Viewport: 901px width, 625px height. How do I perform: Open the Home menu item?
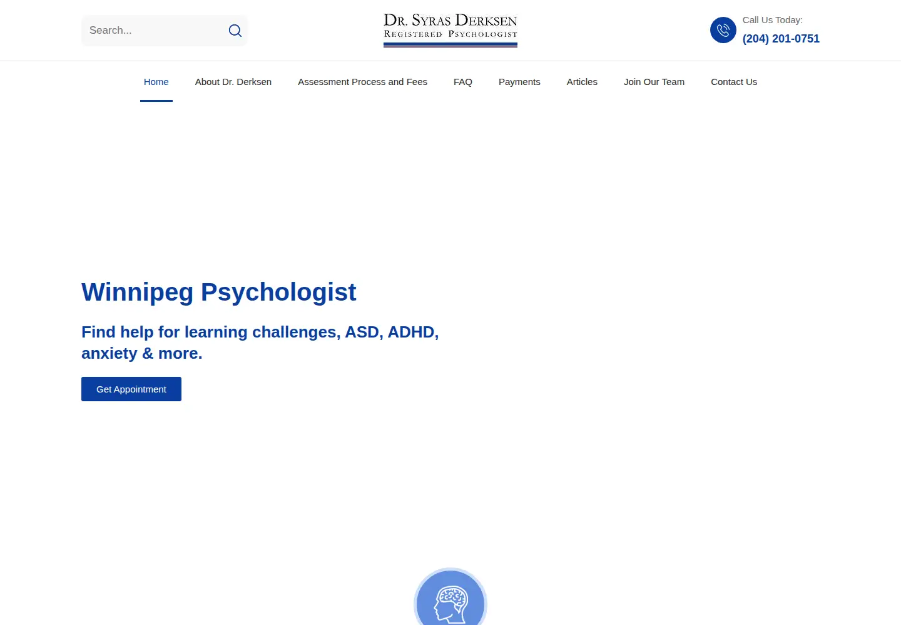click(x=156, y=82)
